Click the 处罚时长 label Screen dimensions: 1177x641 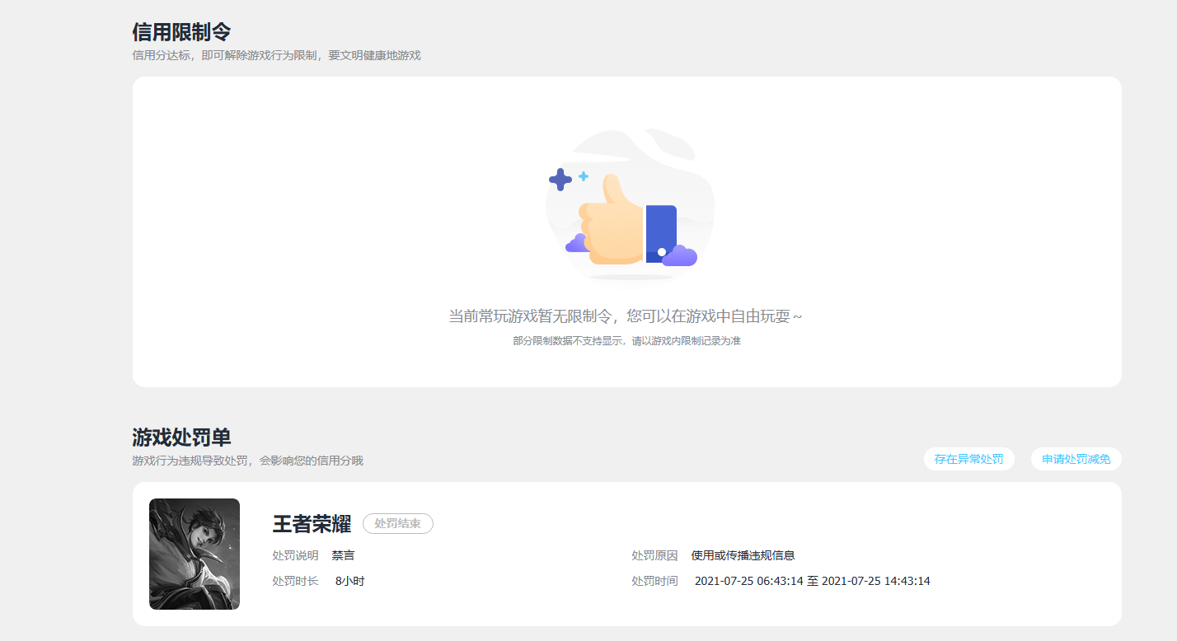coord(295,582)
